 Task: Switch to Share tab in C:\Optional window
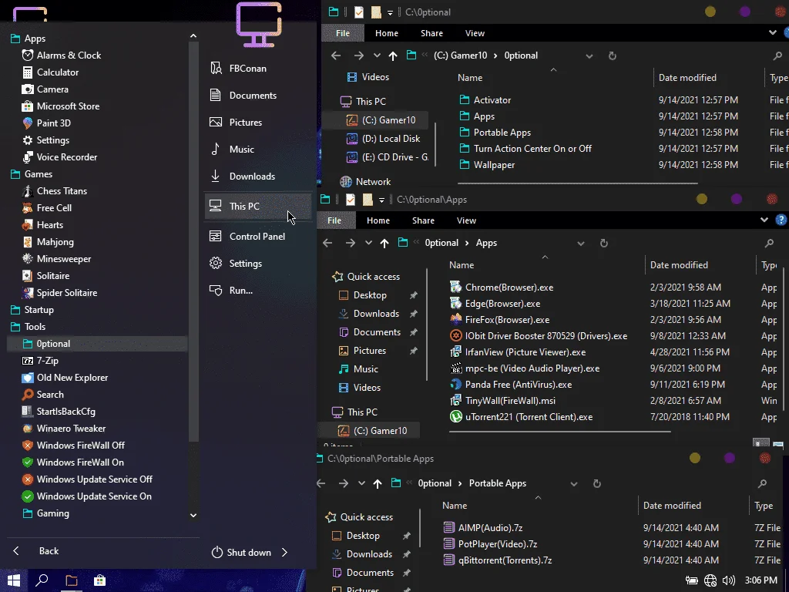click(x=431, y=33)
